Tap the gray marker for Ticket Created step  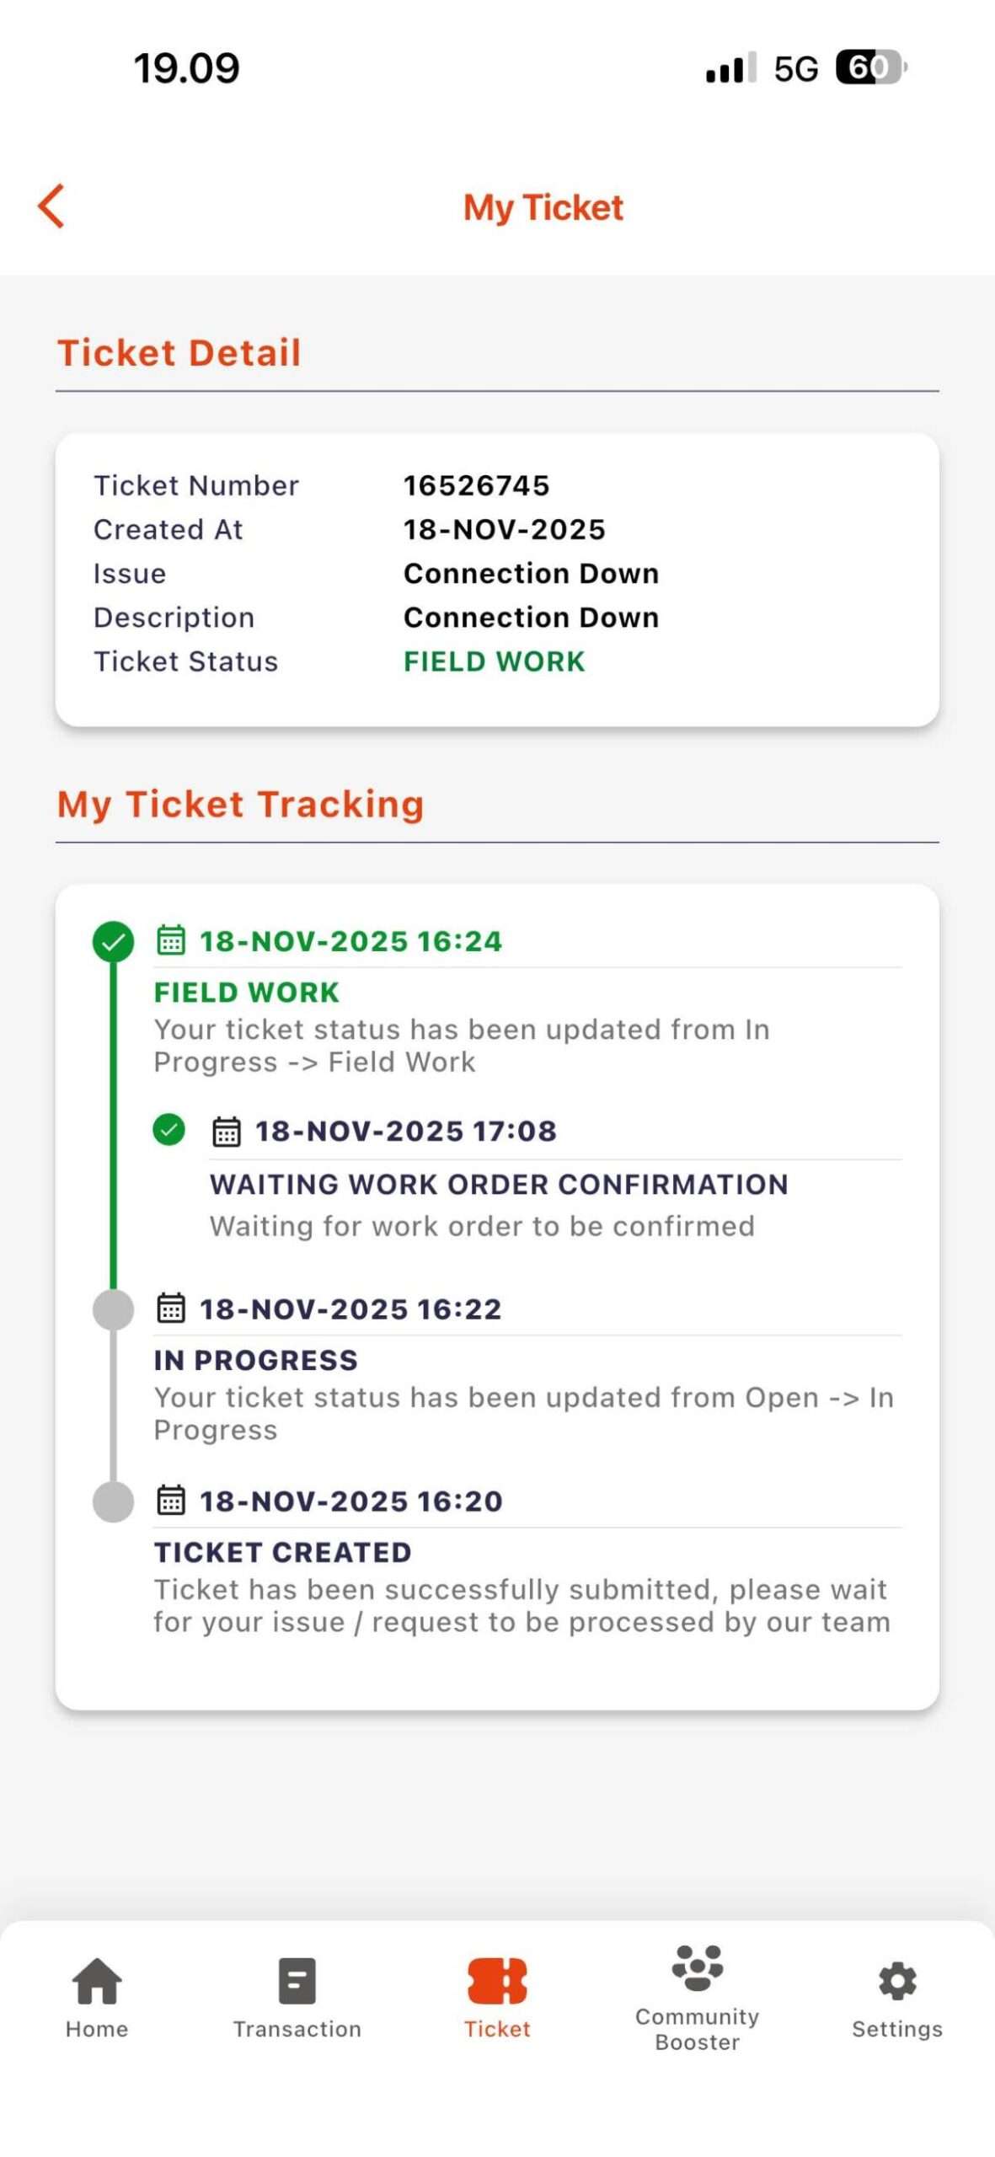click(x=113, y=1501)
